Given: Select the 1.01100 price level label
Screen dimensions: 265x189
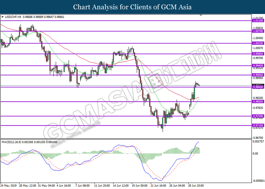Looking at the screenshot, I should tap(258, 20).
